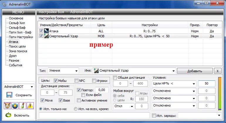
Task: Click the Сохранить button label
Action: point(24,95)
